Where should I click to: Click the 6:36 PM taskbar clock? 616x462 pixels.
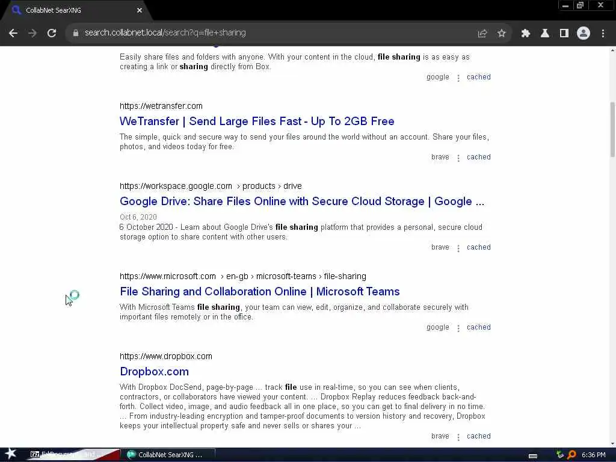pyautogui.click(x=593, y=455)
